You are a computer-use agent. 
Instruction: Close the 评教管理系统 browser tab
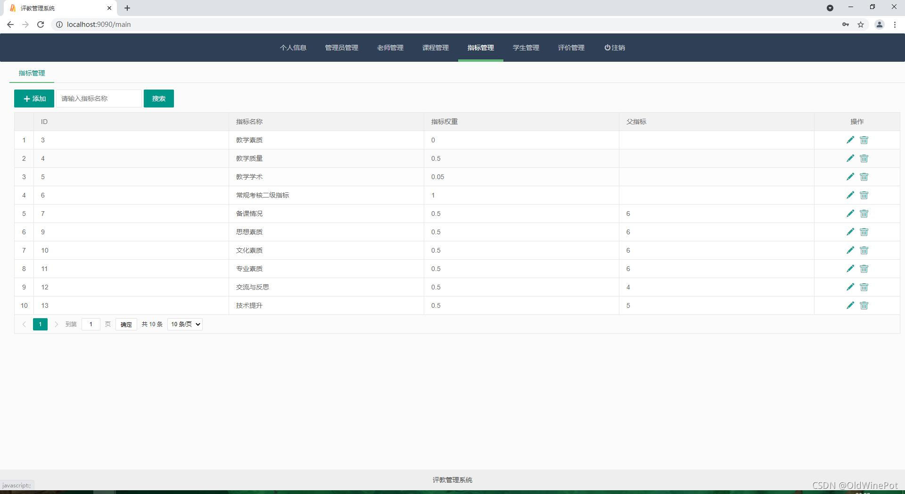click(109, 8)
